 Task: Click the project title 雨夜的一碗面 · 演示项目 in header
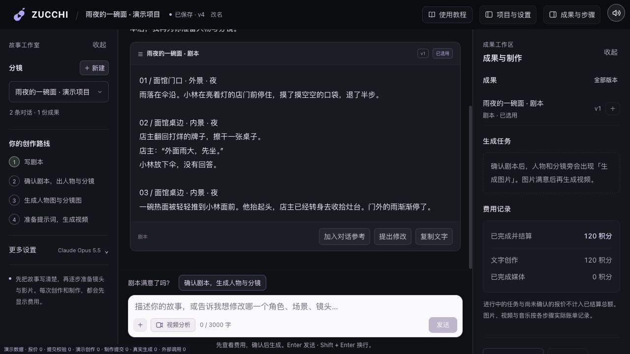[123, 15]
